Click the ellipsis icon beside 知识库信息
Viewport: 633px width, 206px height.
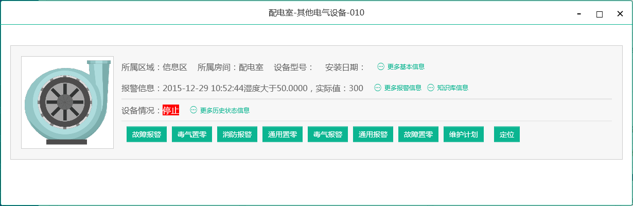(431, 88)
